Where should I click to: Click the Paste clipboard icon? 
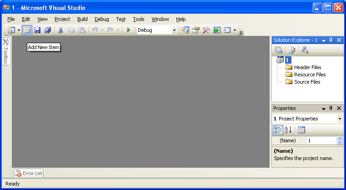[82, 30]
